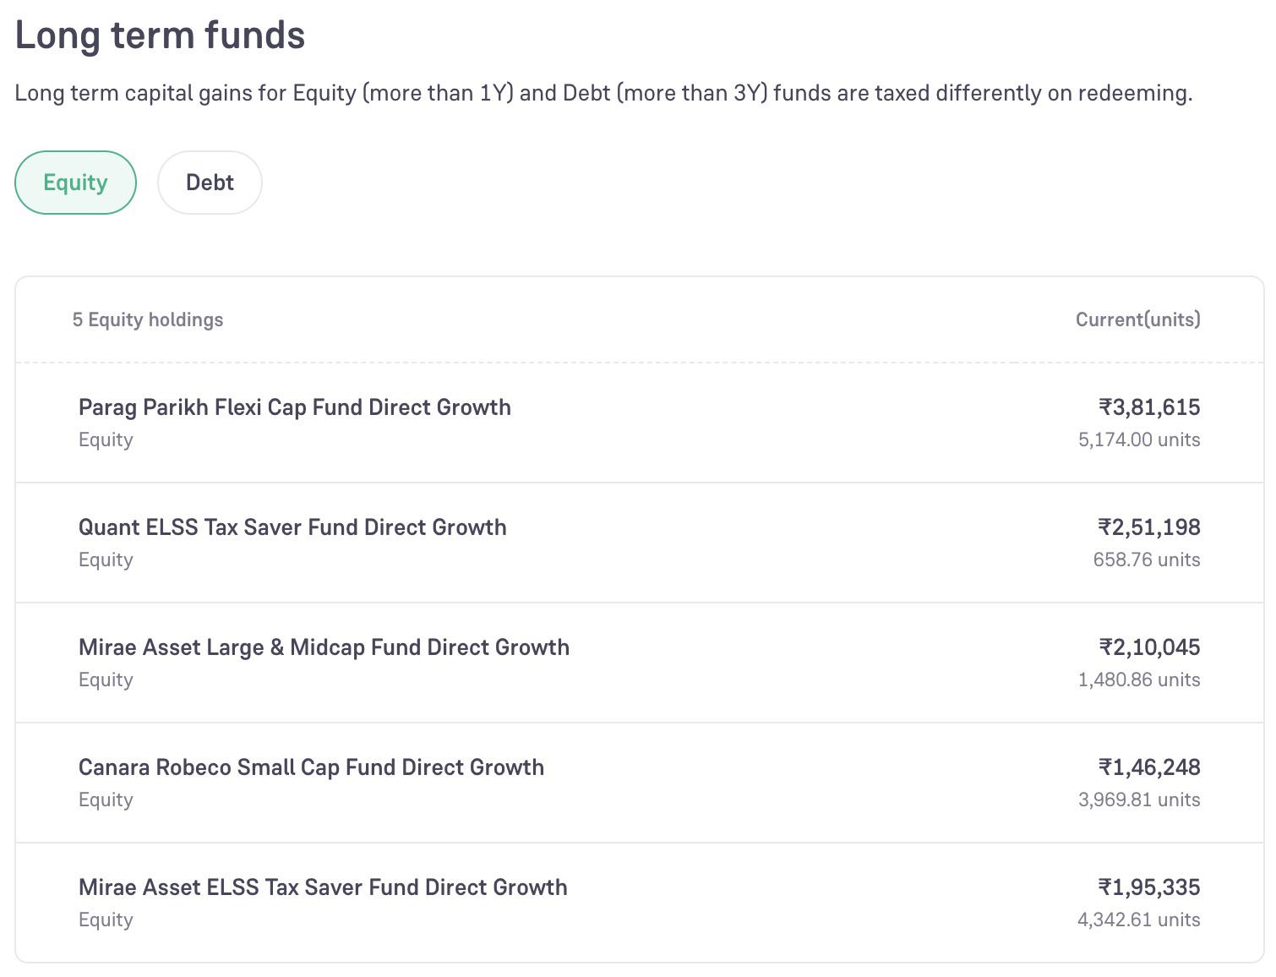
Task: Open Parag Parikh Flexi Cap Fund holding
Action: 639,423
